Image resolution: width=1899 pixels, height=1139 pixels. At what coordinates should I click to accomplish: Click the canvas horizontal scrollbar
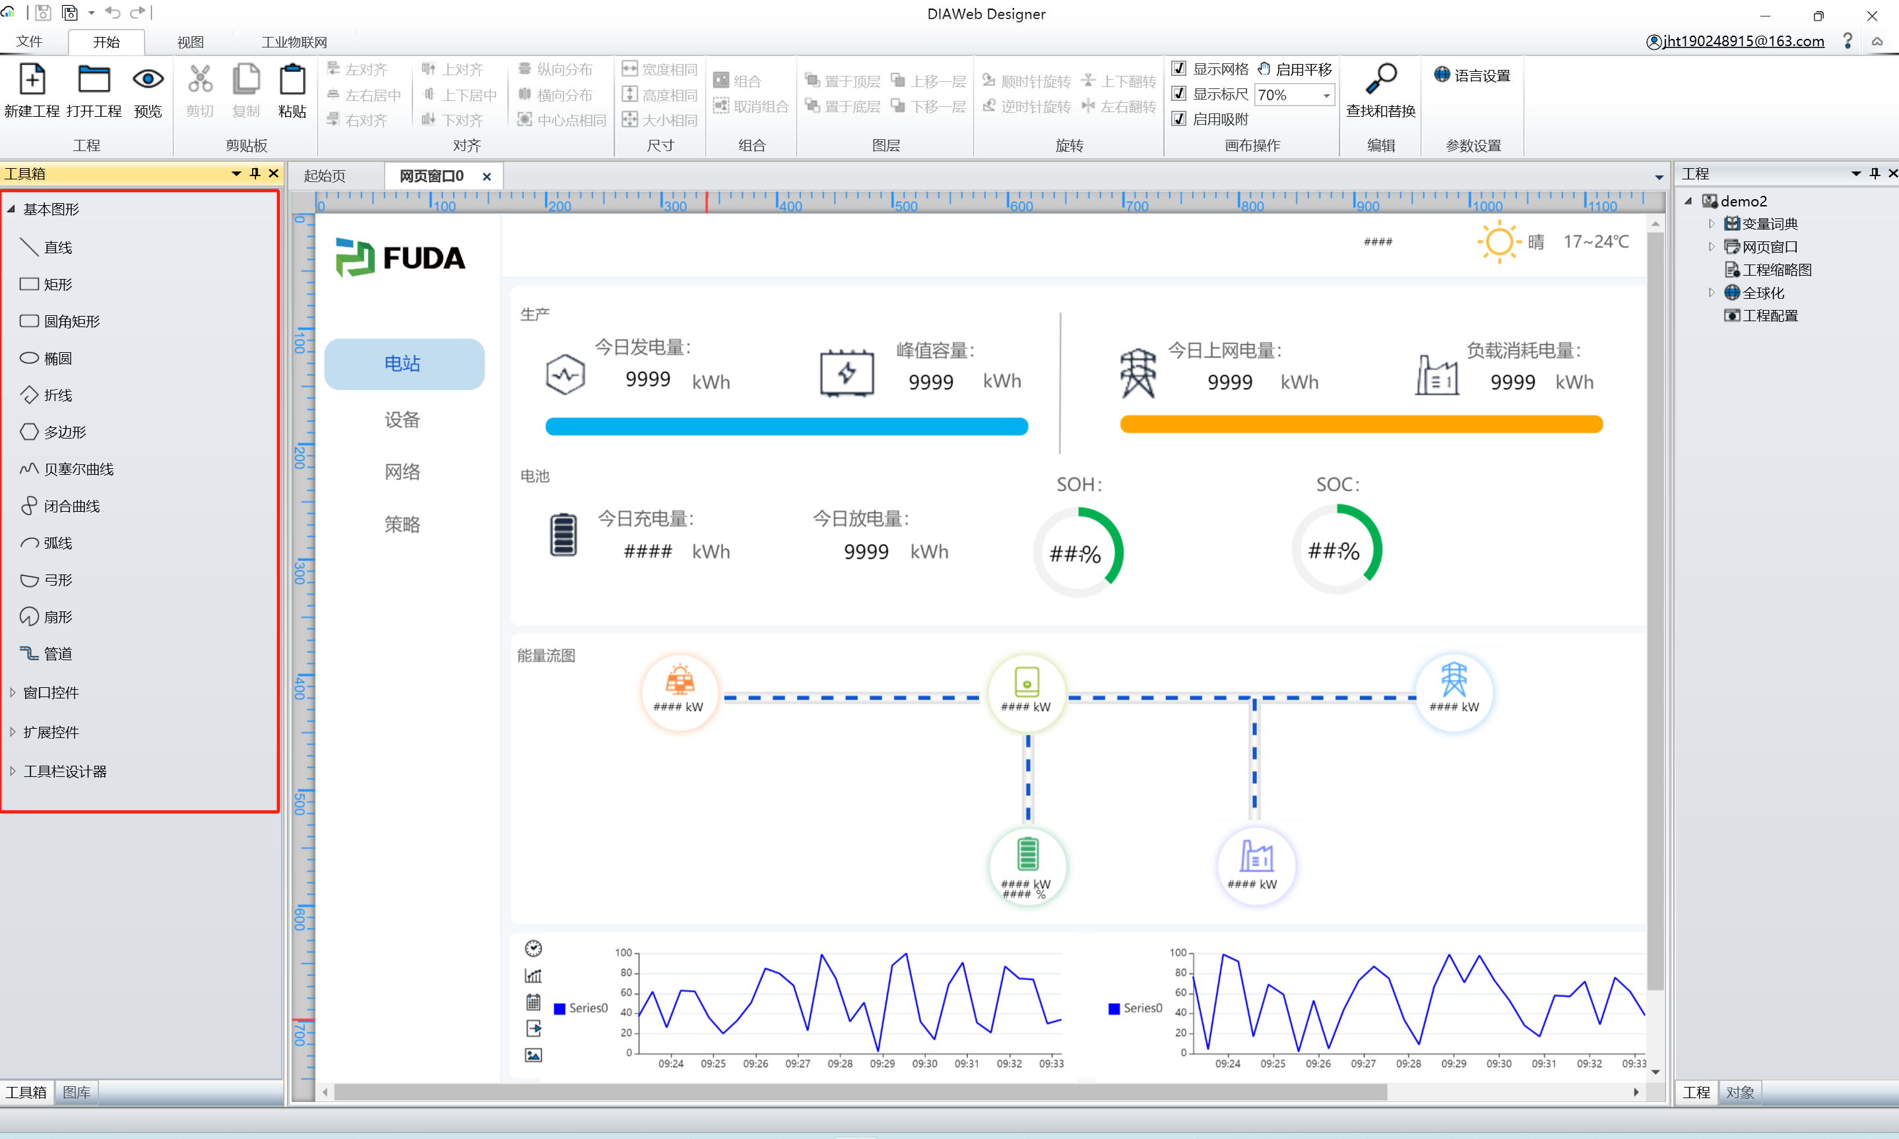(x=860, y=1092)
